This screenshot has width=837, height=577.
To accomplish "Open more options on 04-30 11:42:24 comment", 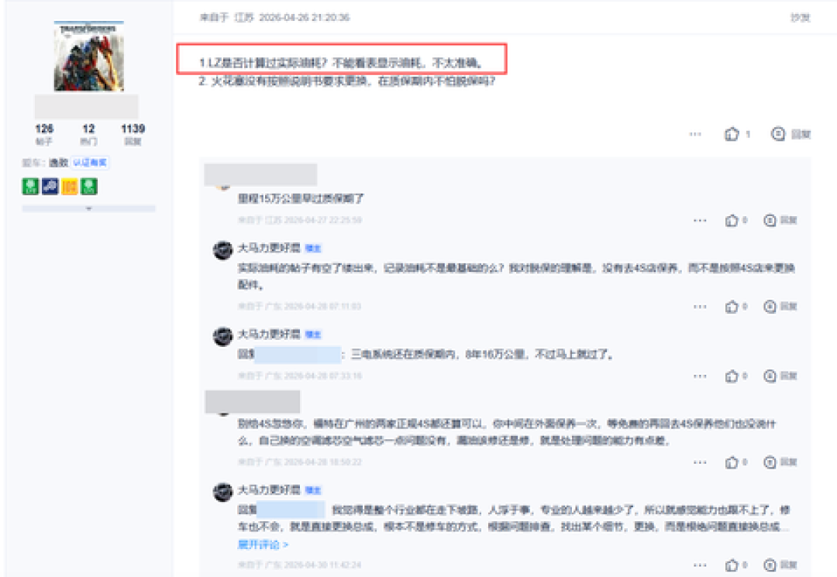I will pos(700,565).
